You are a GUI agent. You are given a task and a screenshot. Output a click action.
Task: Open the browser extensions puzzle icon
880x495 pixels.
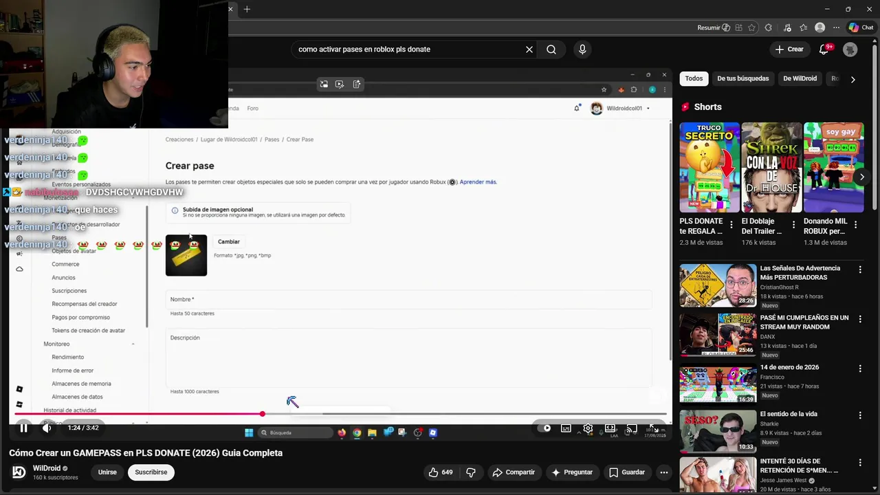click(769, 27)
